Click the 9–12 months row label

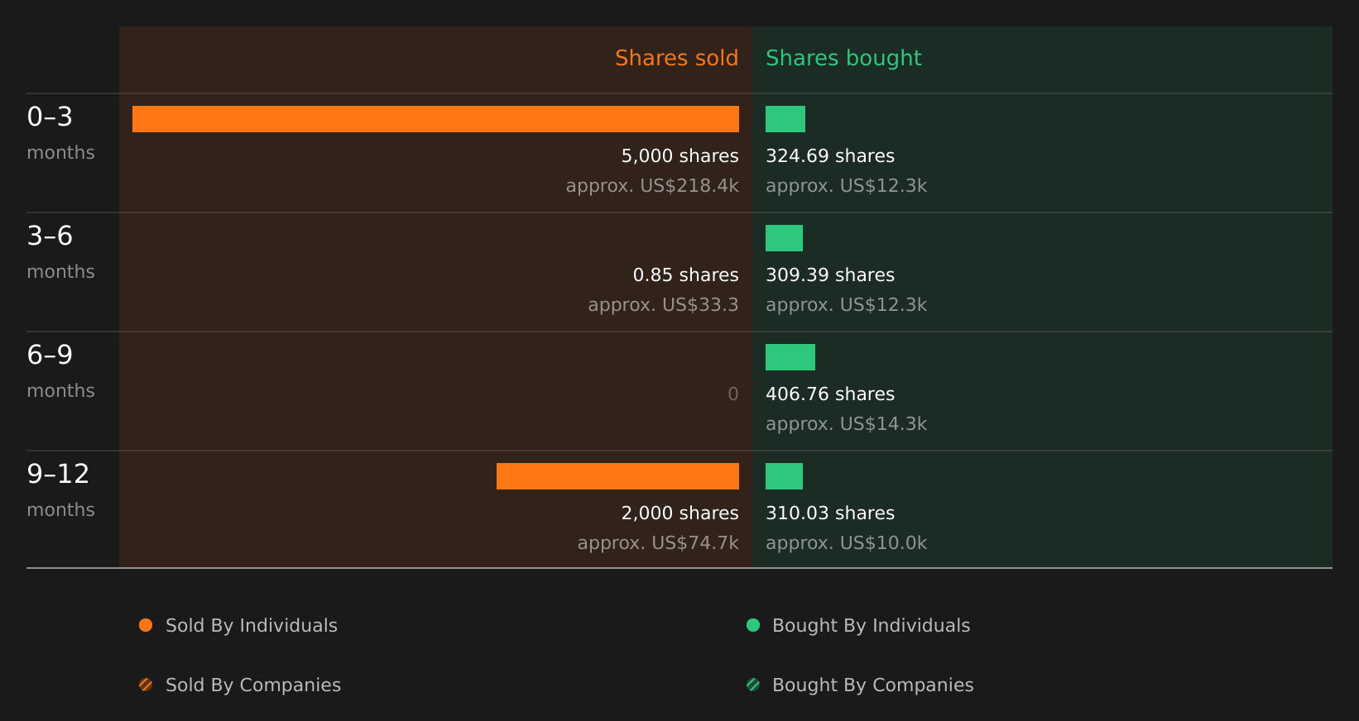pos(60,490)
